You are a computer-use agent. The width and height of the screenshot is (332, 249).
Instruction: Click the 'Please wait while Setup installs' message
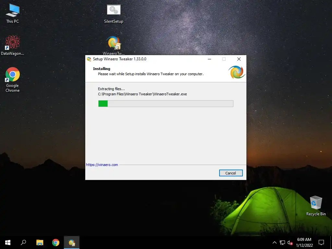150,74
